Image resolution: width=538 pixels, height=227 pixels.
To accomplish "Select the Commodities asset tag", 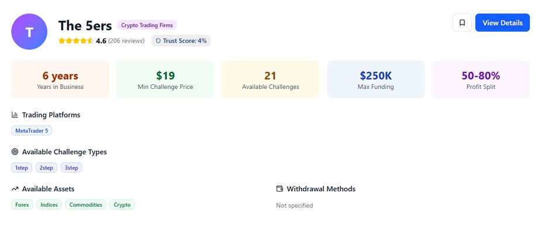I will click(x=86, y=205).
